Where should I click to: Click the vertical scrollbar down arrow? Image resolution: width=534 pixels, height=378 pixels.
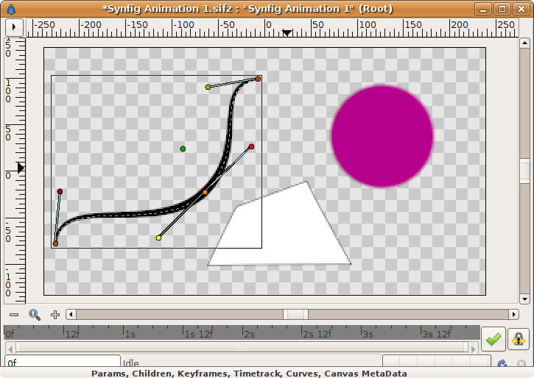524,299
